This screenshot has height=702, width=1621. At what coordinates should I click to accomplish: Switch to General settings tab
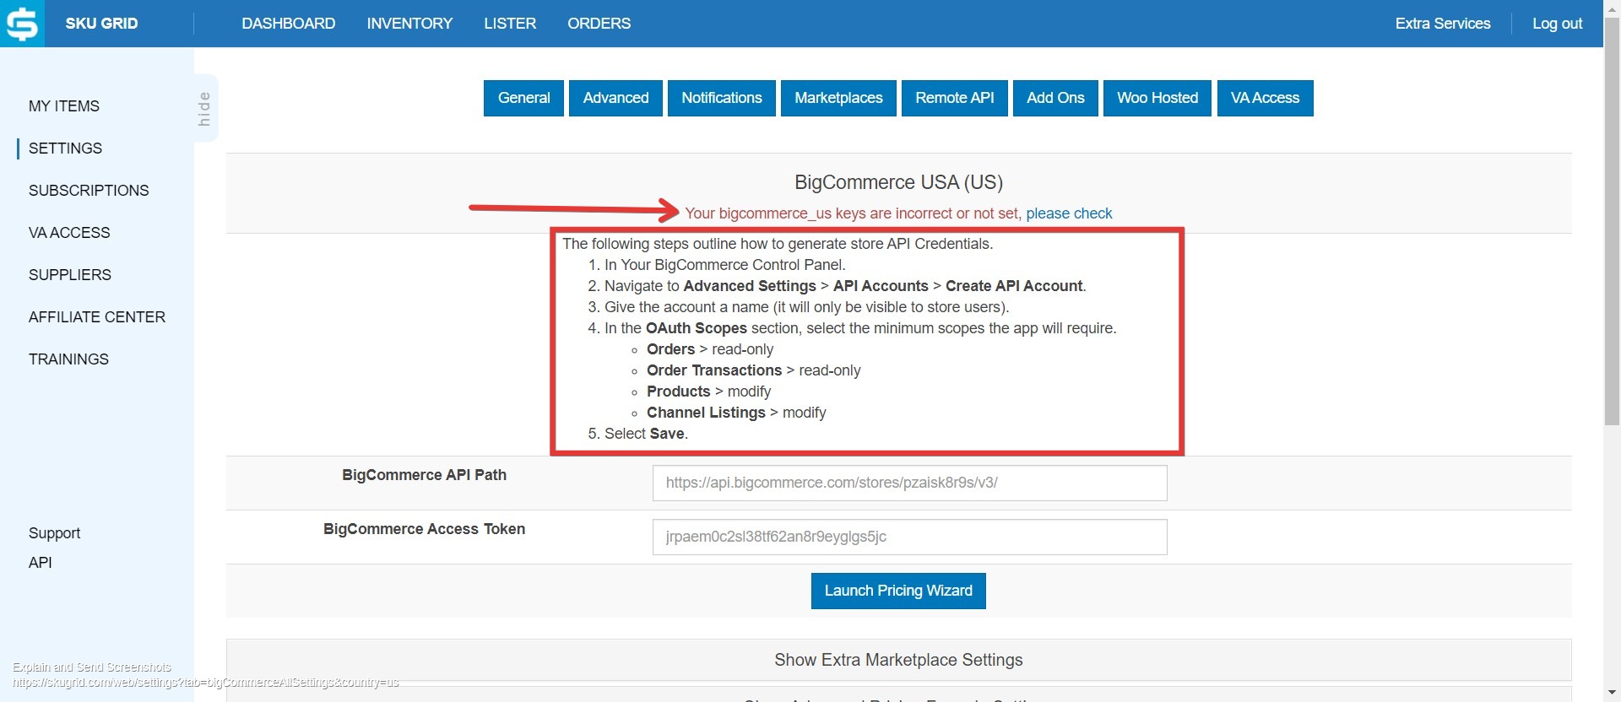pyautogui.click(x=523, y=98)
